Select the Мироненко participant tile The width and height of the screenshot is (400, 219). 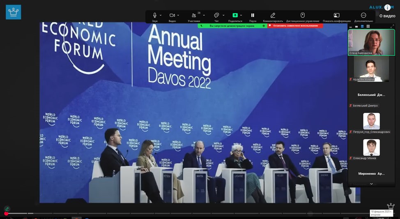point(371,173)
